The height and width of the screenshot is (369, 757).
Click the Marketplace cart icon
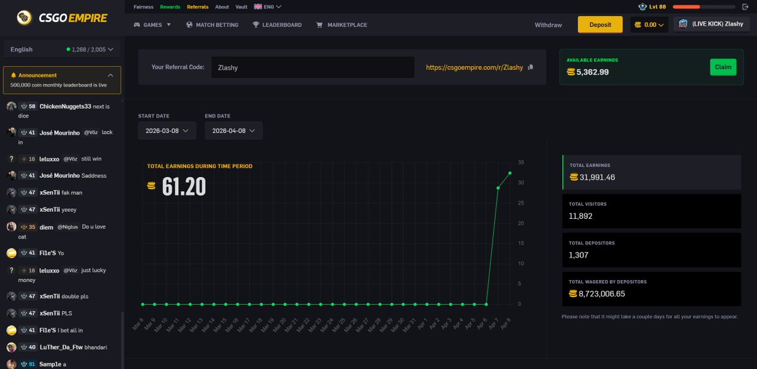[x=319, y=25]
